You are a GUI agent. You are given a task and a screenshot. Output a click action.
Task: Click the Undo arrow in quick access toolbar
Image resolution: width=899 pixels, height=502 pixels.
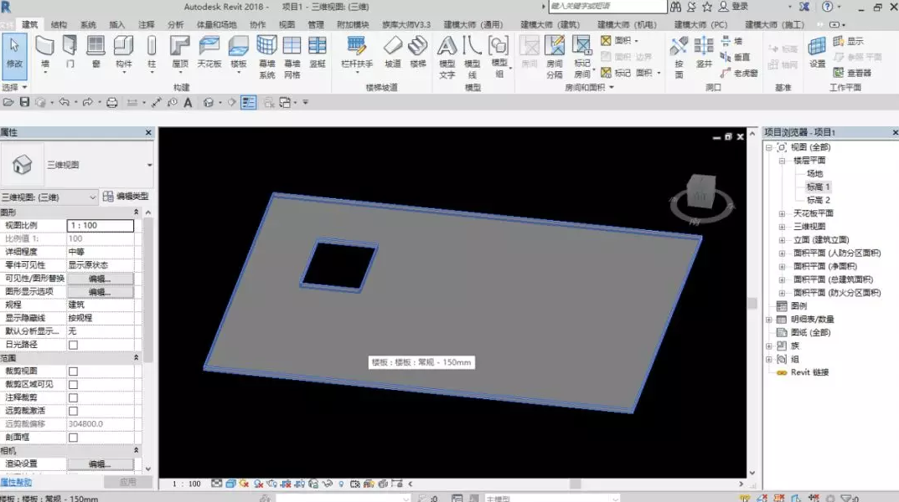pos(64,102)
